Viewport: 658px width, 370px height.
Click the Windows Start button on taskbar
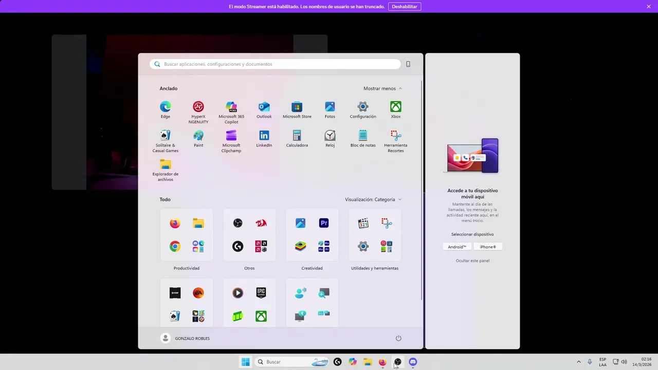pyautogui.click(x=245, y=362)
